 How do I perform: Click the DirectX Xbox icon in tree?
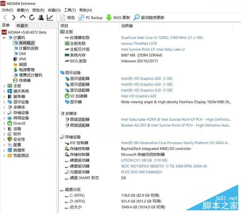pyautogui.click(x=10, y=123)
